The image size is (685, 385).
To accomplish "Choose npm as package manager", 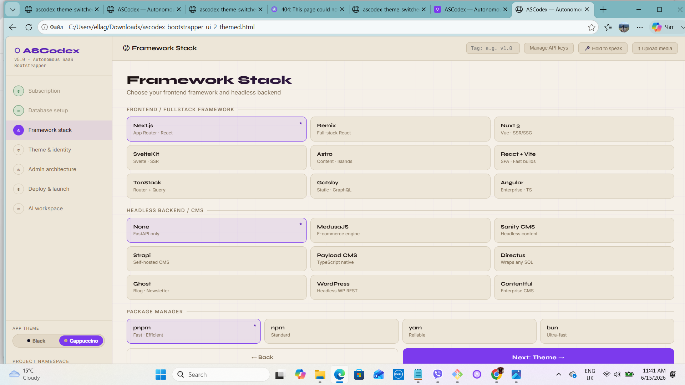I will (331, 331).
